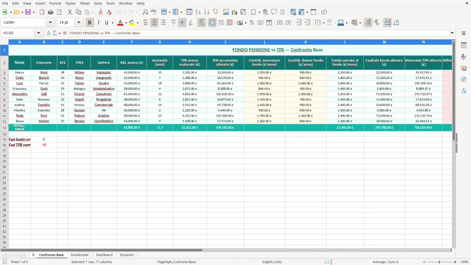The image size is (471, 265).
Task: Cut the selection with the scissors icon
Action: [70, 12]
